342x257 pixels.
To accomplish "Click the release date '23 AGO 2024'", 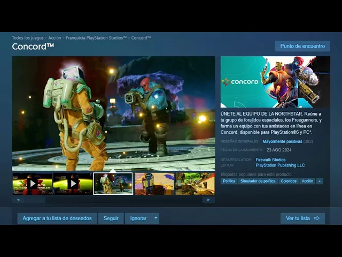I will click(279, 150).
